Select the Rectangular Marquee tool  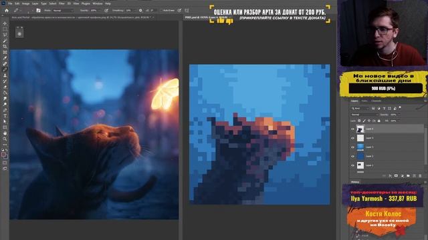coord(5,29)
